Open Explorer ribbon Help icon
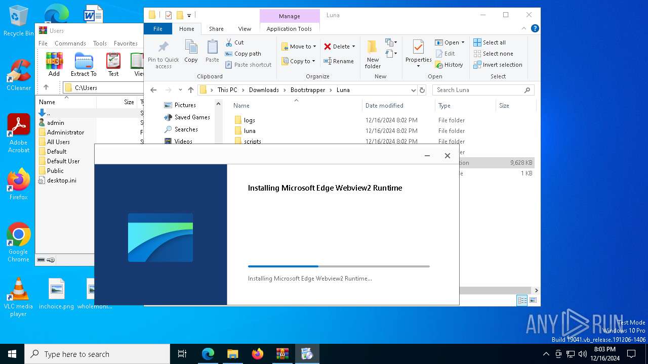 coord(535,29)
